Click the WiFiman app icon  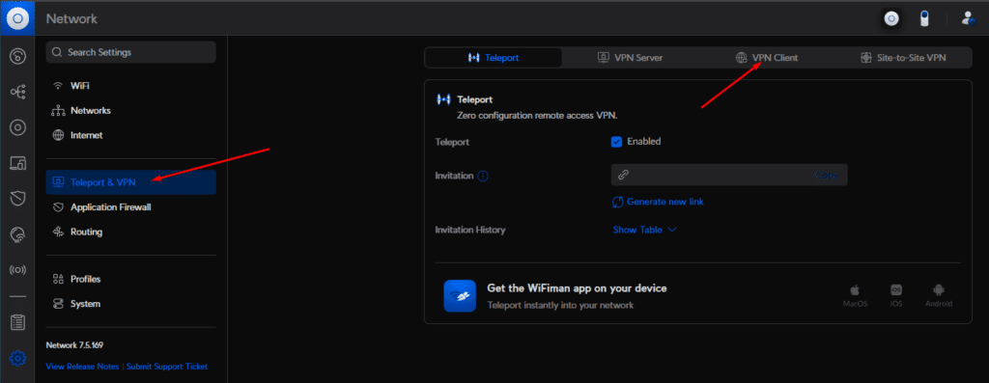pyautogui.click(x=459, y=296)
